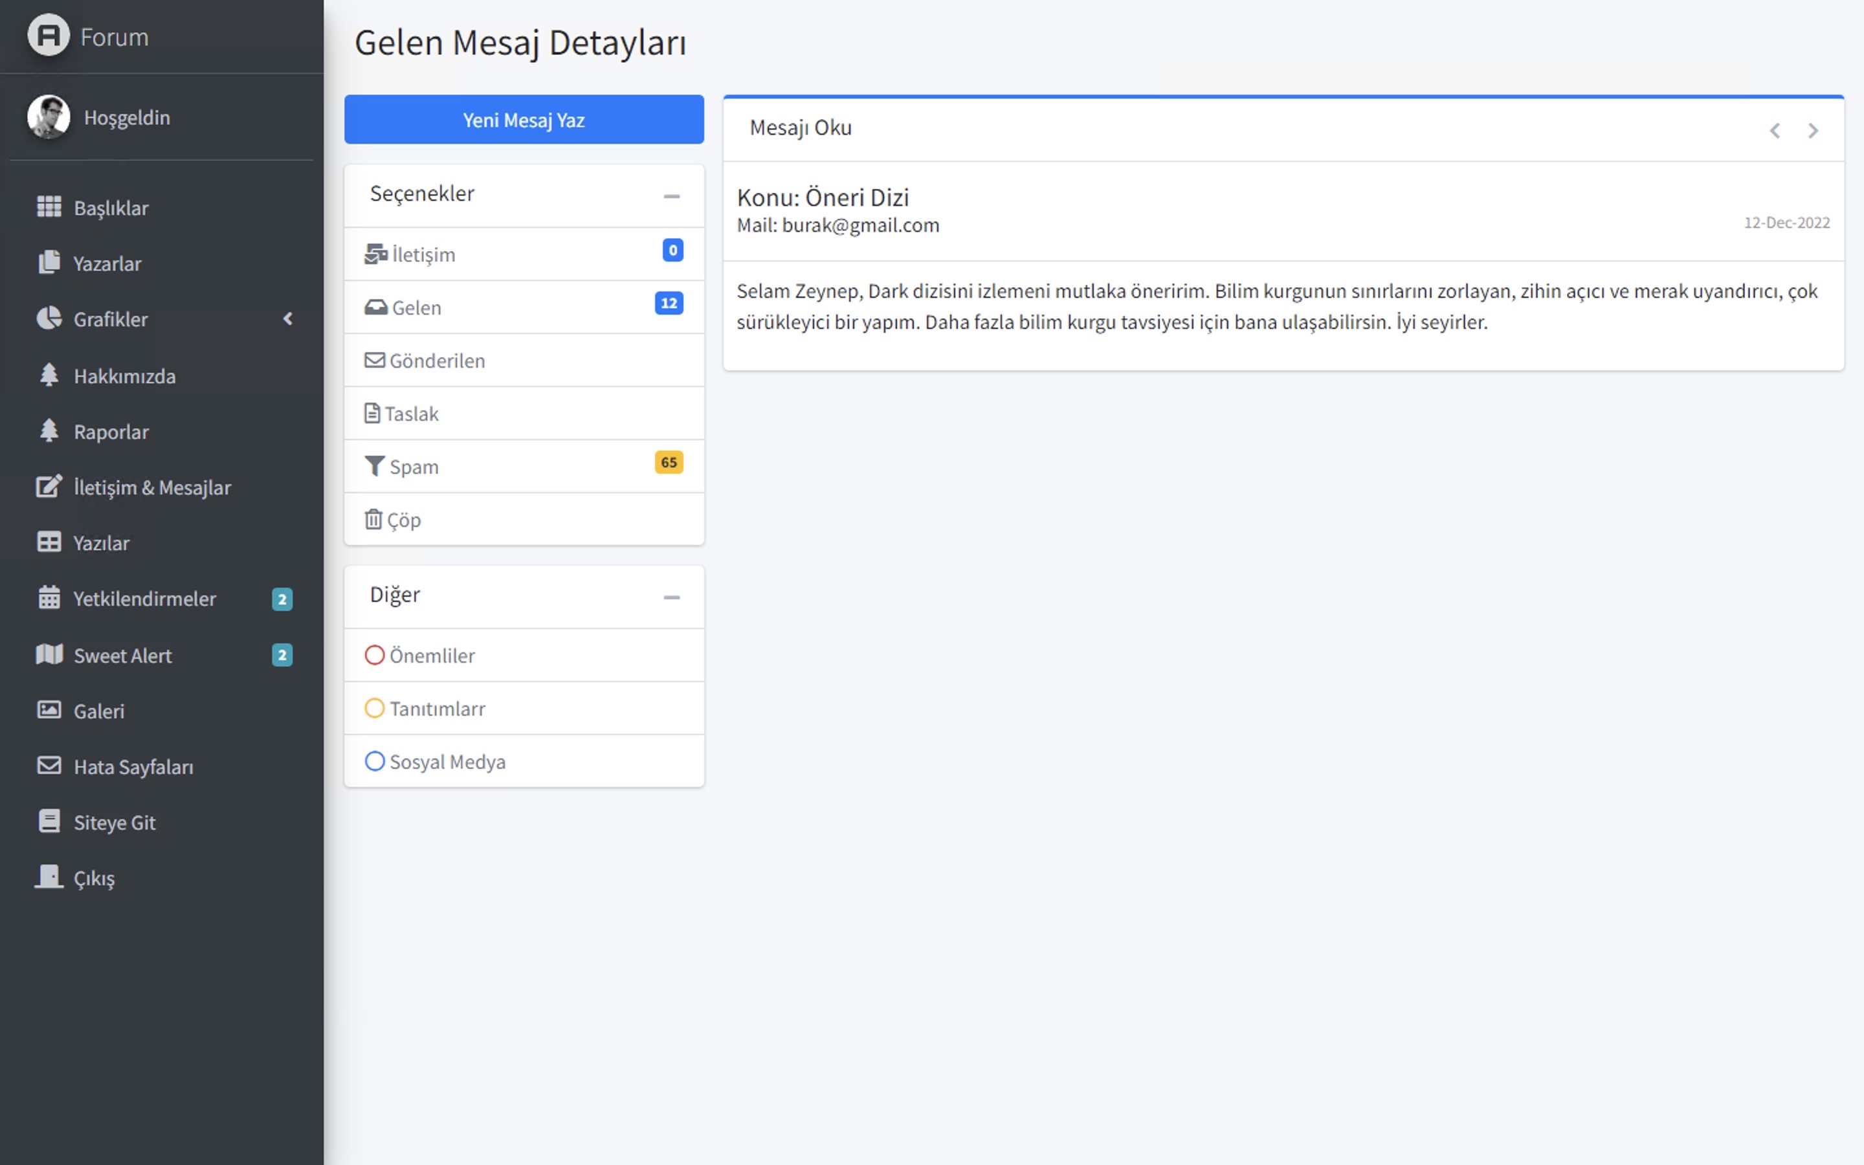The image size is (1864, 1165).
Task: Click the Yeni Mesaj Yaz button
Action: [x=523, y=120]
